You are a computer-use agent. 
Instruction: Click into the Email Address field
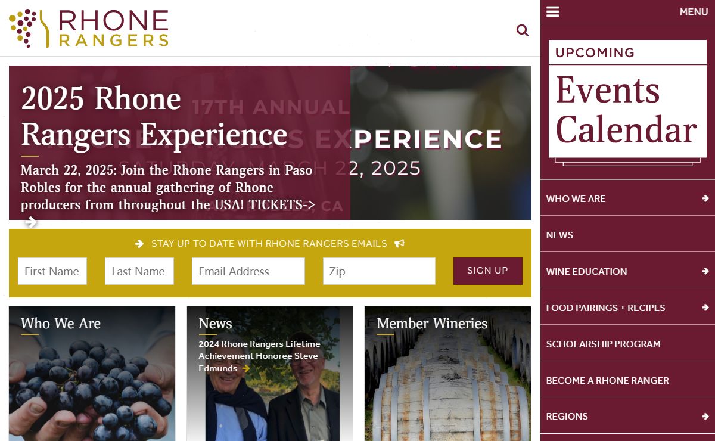pyautogui.click(x=248, y=271)
